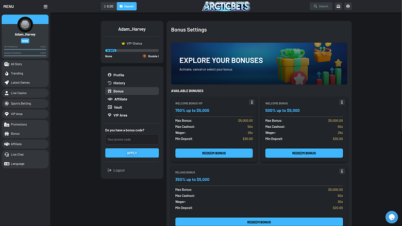Open the user account icon in header
Screen dimensions: 402x226
tap(348, 6)
